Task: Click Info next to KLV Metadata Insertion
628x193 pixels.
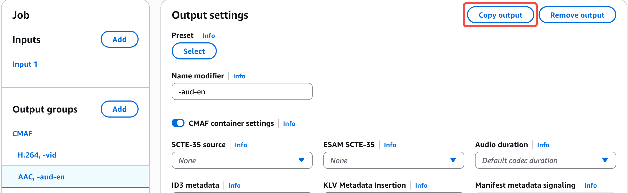Action: pyautogui.click(x=421, y=186)
